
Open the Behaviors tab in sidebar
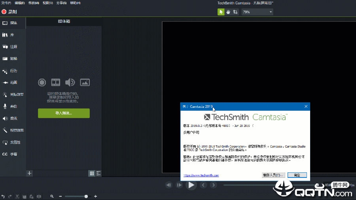(x=13, y=71)
